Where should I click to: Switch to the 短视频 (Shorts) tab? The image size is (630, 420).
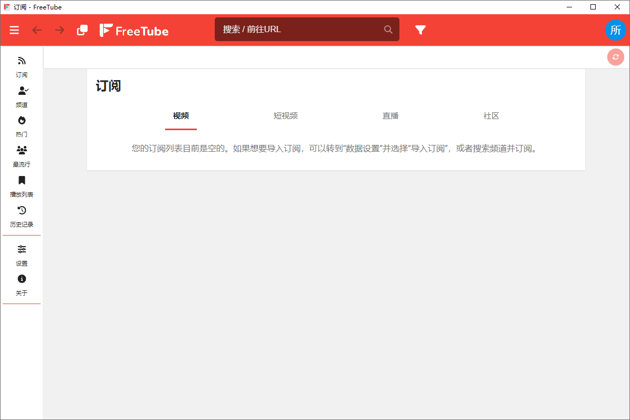[x=285, y=116]
